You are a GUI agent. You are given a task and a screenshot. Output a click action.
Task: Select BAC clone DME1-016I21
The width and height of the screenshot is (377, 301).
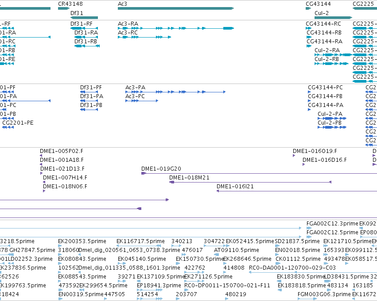[235, 187]
